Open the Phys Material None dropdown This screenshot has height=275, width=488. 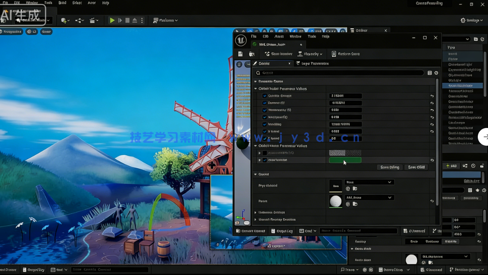pos(370,182)
